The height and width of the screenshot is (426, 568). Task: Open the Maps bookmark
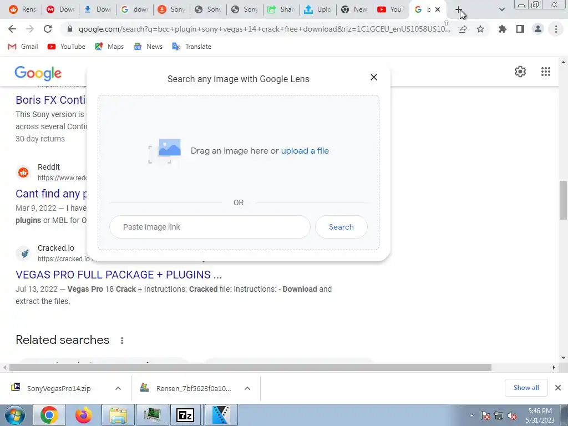point(109,47)
